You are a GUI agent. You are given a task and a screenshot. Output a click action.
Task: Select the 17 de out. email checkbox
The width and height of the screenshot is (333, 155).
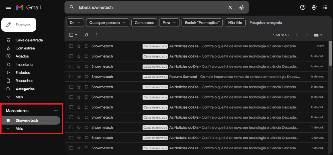click(71, 56)
